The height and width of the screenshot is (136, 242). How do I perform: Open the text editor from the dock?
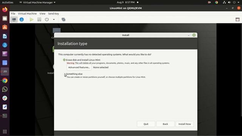click(5, 107)
